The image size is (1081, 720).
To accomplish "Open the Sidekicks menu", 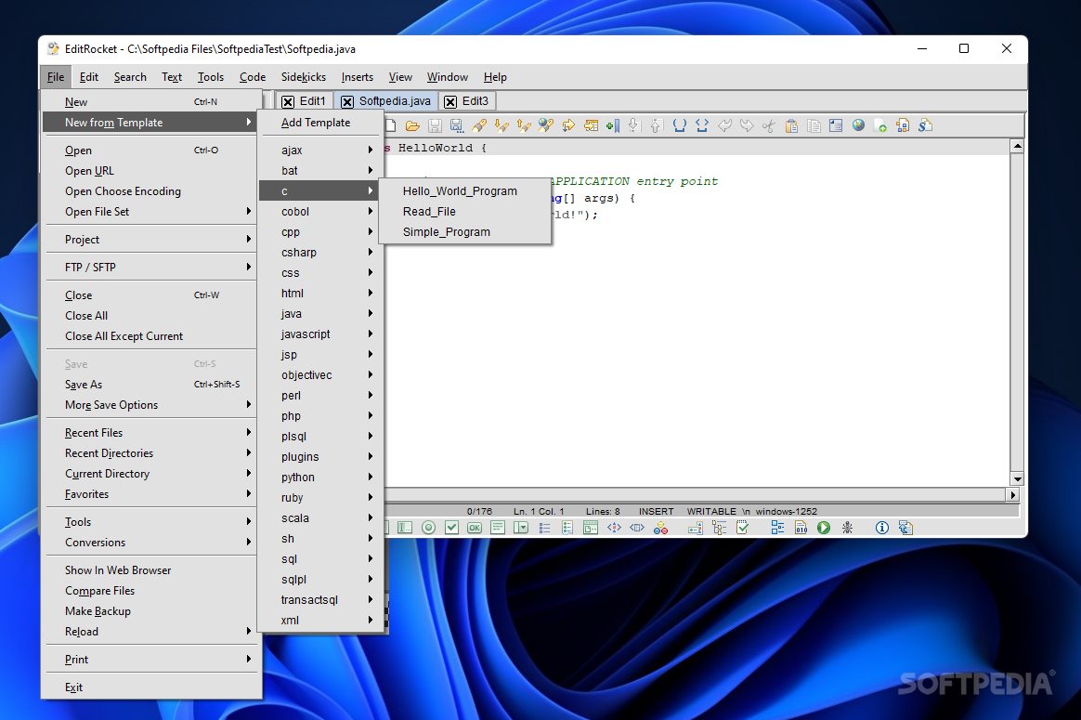I will 304,77.
